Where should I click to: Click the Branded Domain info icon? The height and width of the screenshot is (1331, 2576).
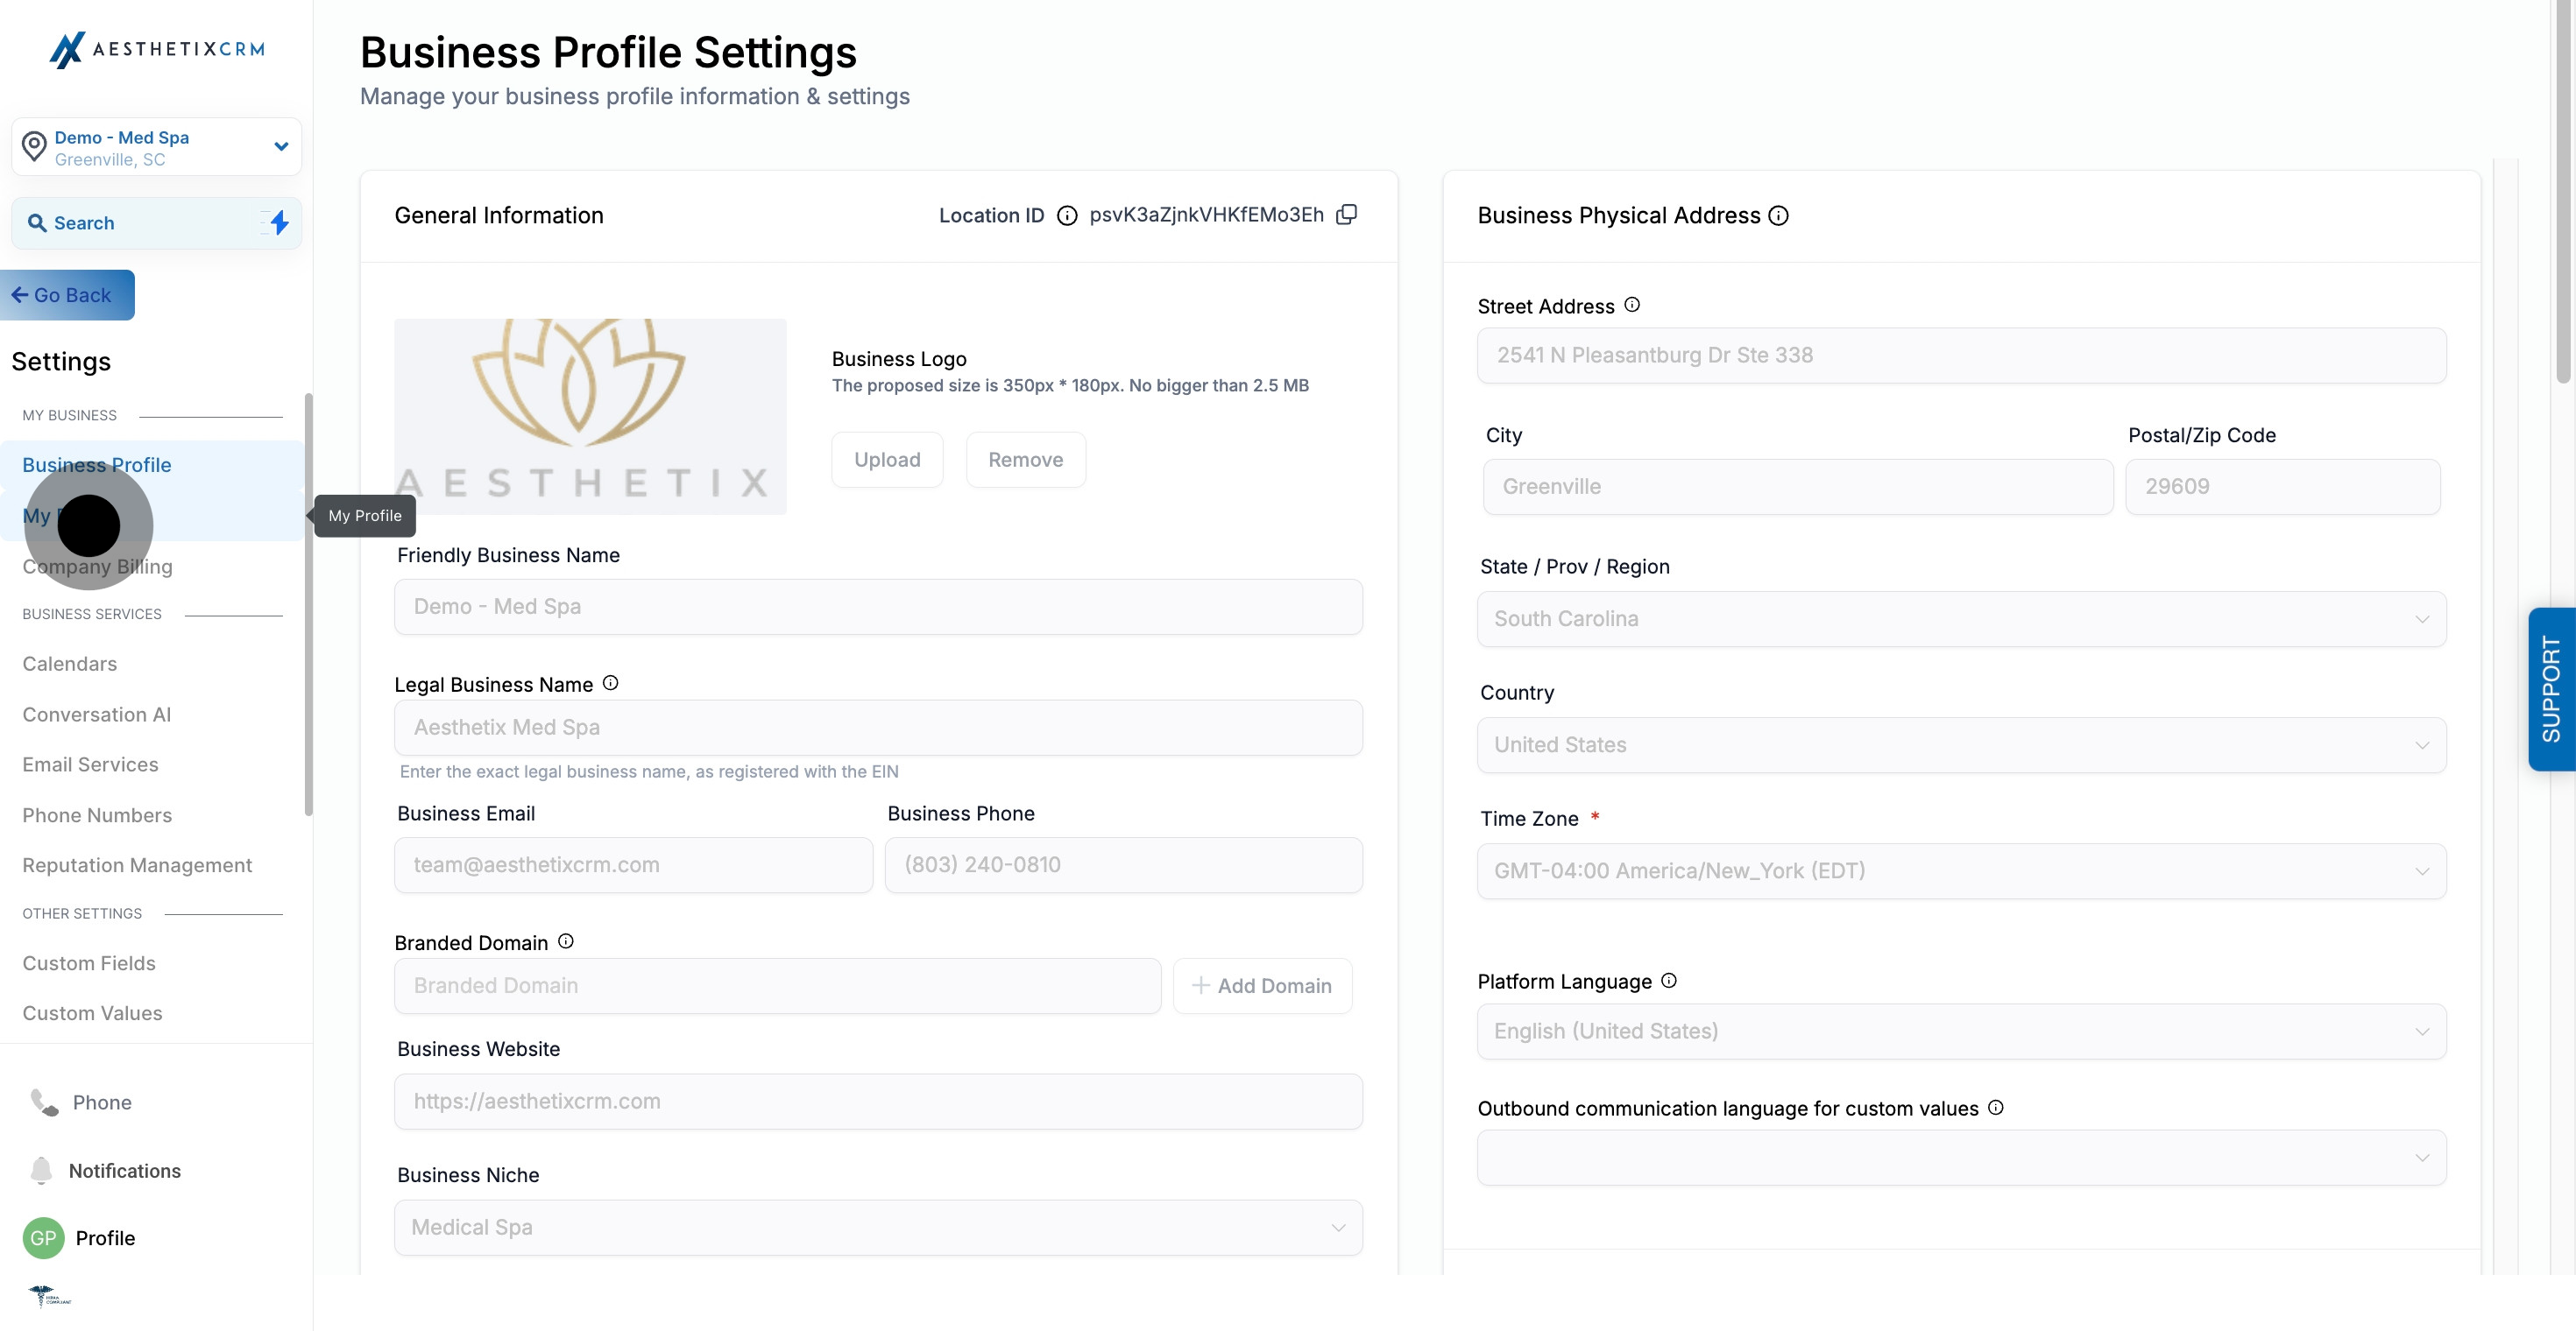coord(566,941)
